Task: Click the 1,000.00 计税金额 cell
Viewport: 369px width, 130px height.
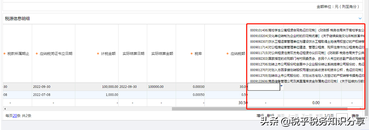Action: [x=97, y=95]
